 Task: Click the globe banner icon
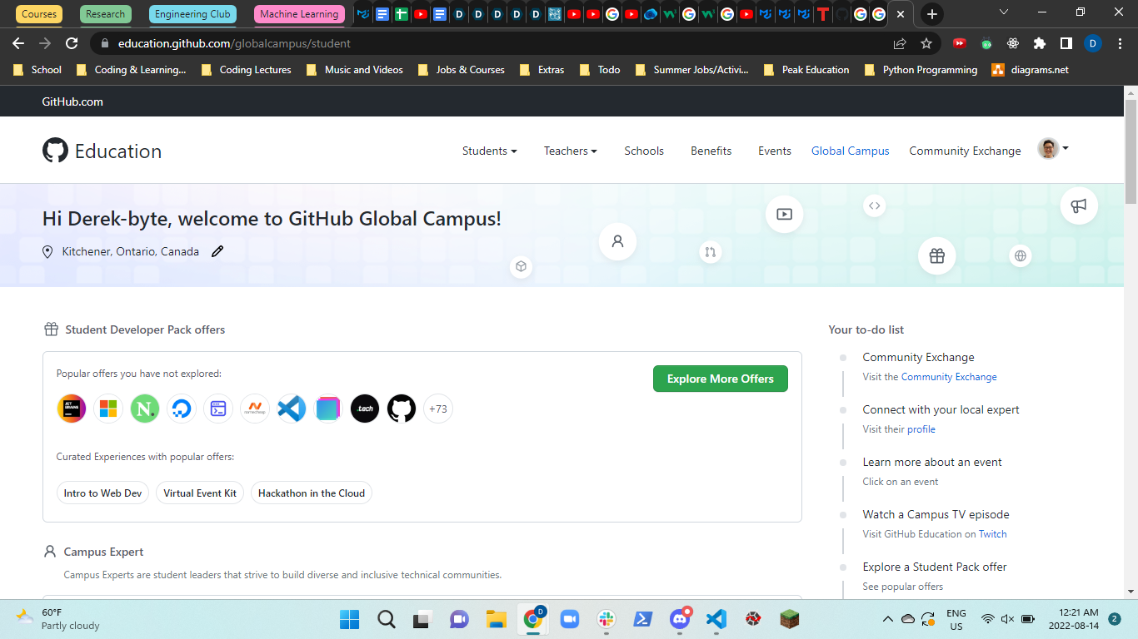(1021, 255)
